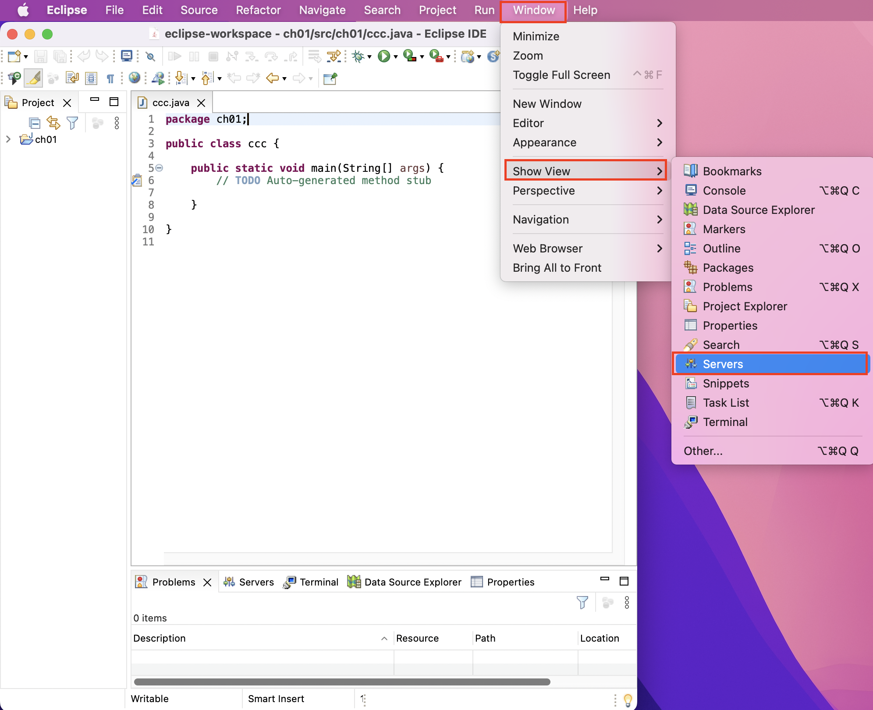This screenshot has width=873, height=710.
Task: Click the Run (green play) toolbar button
Action: 383,56
